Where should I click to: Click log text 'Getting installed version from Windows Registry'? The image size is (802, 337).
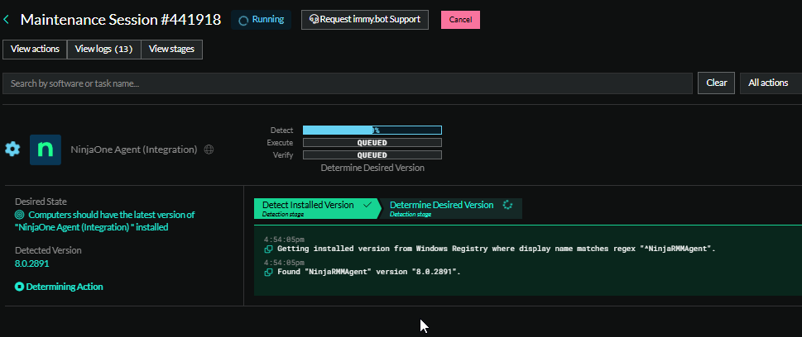click(496, 249)
